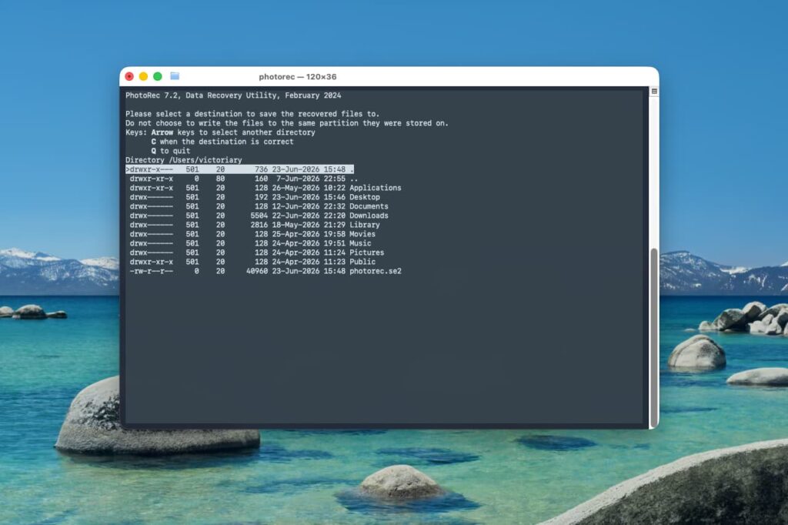Select the Library directory row
Image resolution: width=788 pixels, height=525 pixels.
point(255,225)
